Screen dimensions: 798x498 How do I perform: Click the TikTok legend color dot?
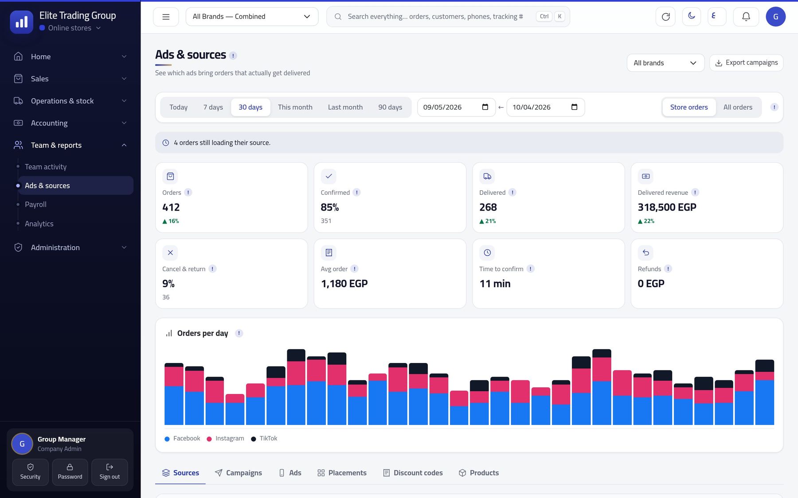pos(254,439)
